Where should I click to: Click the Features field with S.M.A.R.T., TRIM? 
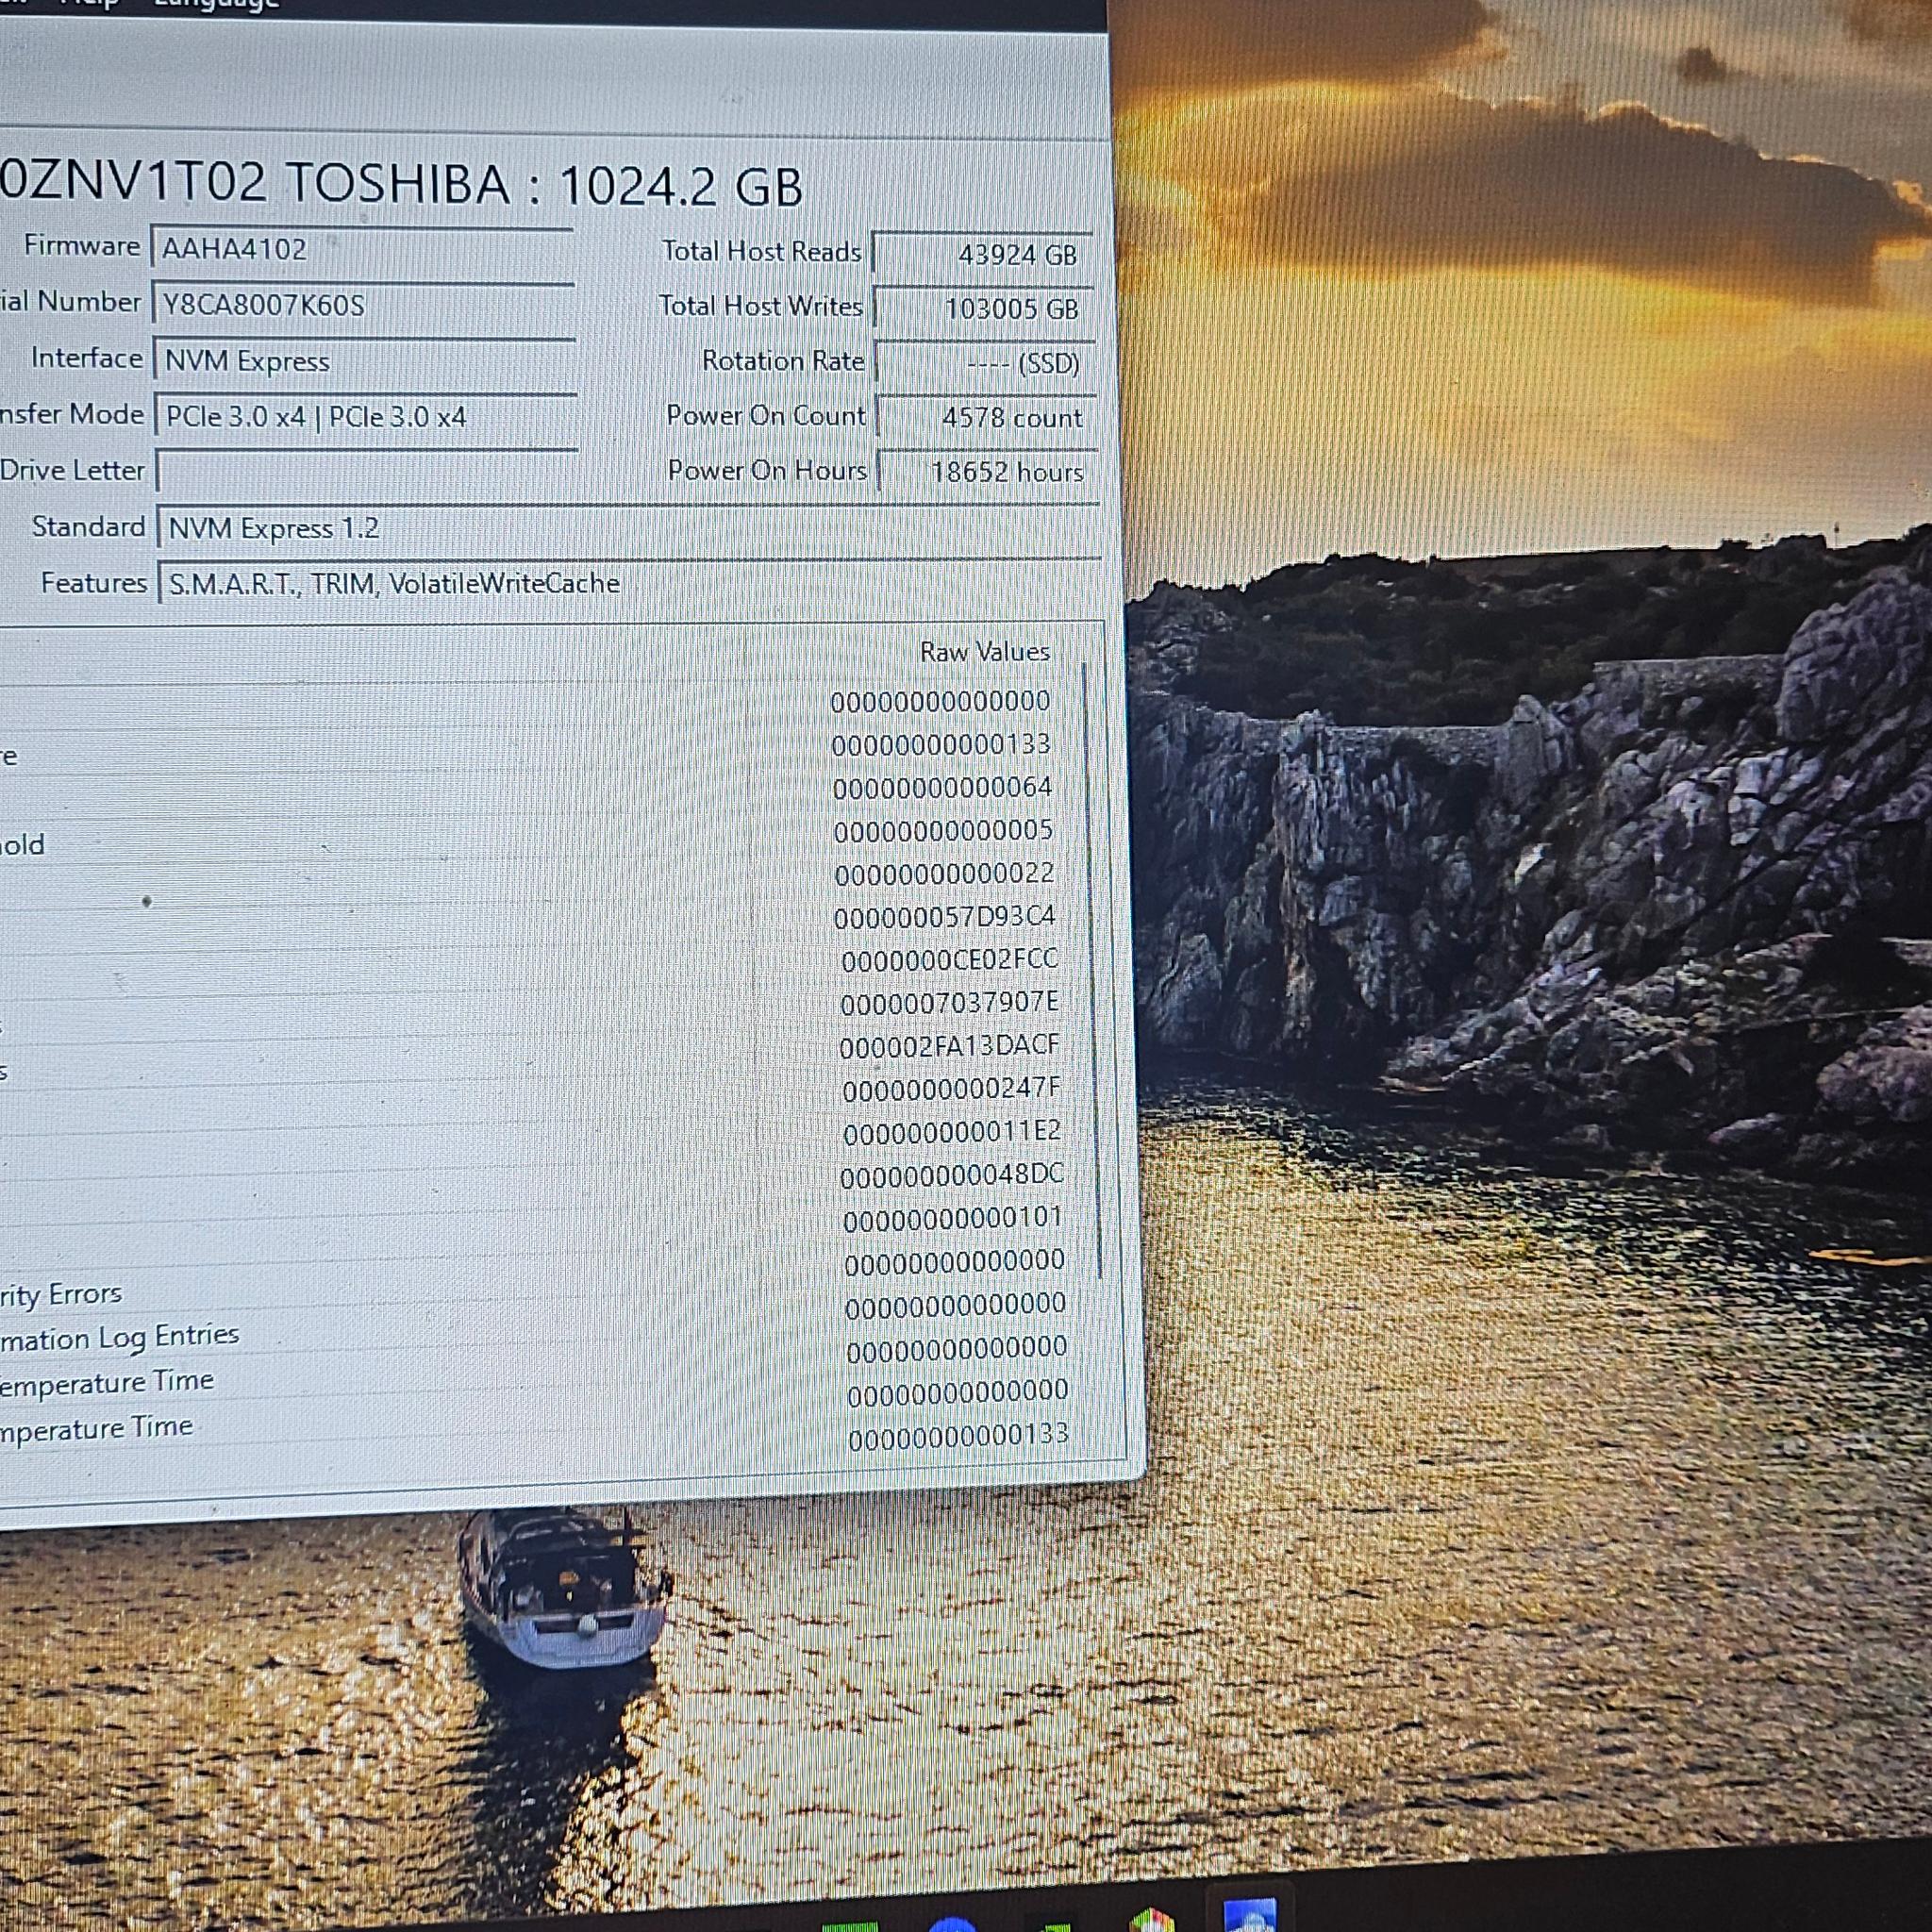pyautogui.click(x=630, y=584)
